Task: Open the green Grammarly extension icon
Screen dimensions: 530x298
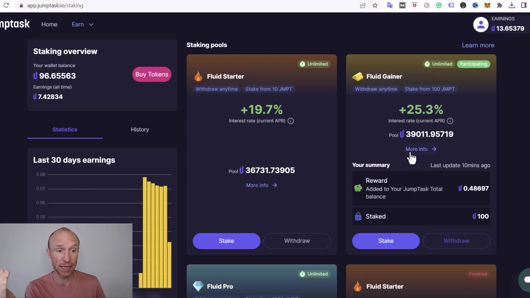Action: (439, 5)
